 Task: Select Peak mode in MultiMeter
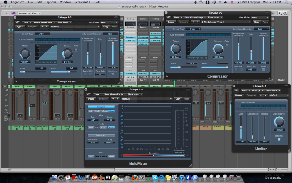point(111,127)
